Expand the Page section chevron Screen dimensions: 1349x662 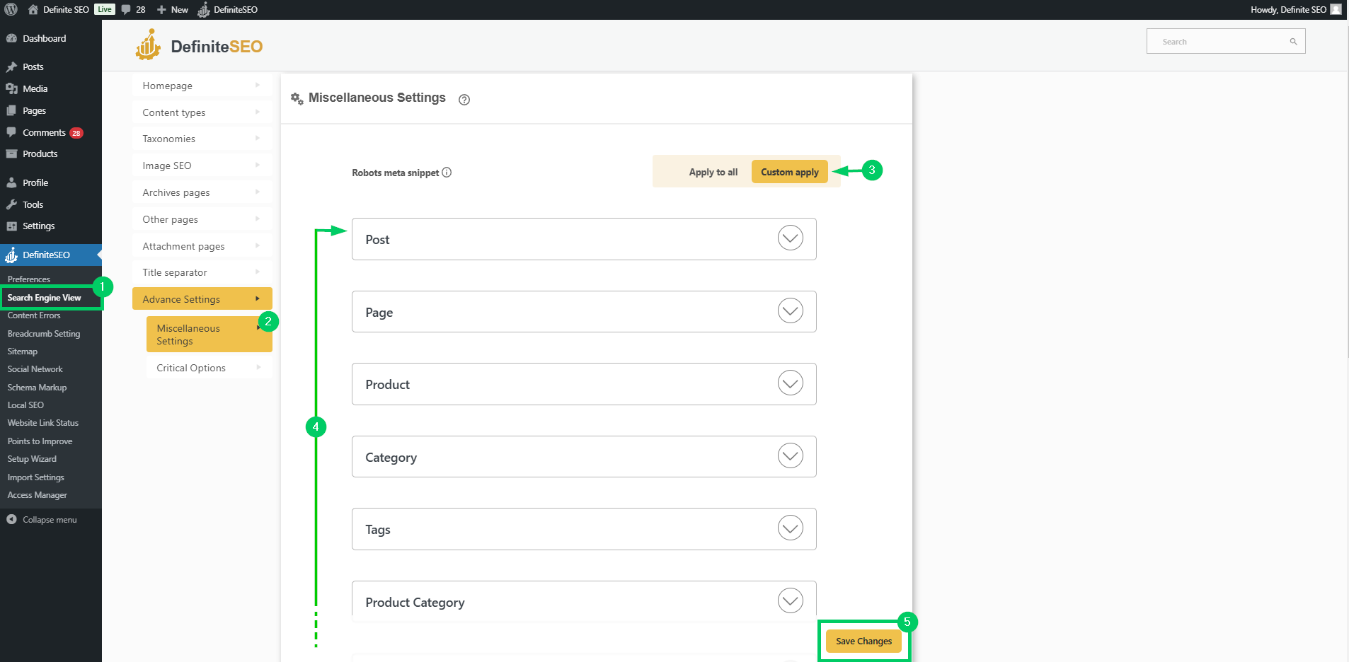(791, 310)
